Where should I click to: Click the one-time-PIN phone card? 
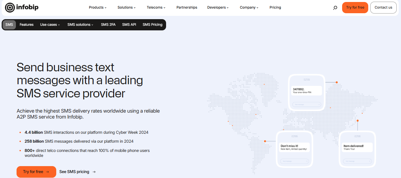(307, 92)
